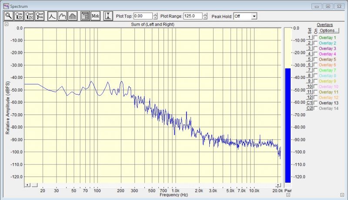Collapse the overlays panel using the bottom-right minus box
Image resolution: width=348 pixels, height=200 pixels.
click(x=342, y=195)
